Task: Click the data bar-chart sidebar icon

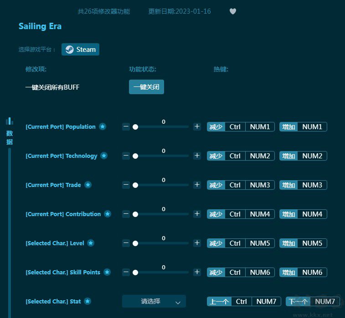Action: [x=10, y=121]
